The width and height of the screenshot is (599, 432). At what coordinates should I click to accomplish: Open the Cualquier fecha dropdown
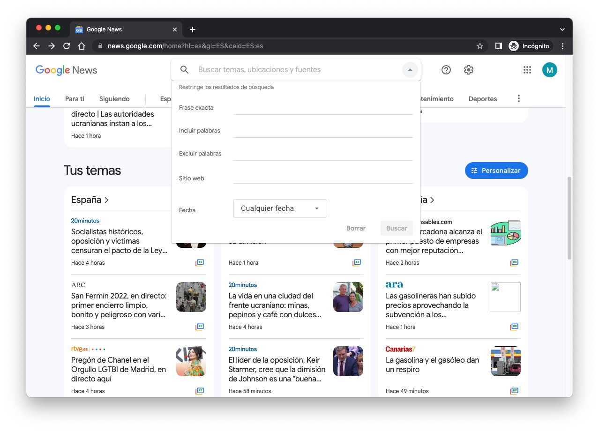280,208
